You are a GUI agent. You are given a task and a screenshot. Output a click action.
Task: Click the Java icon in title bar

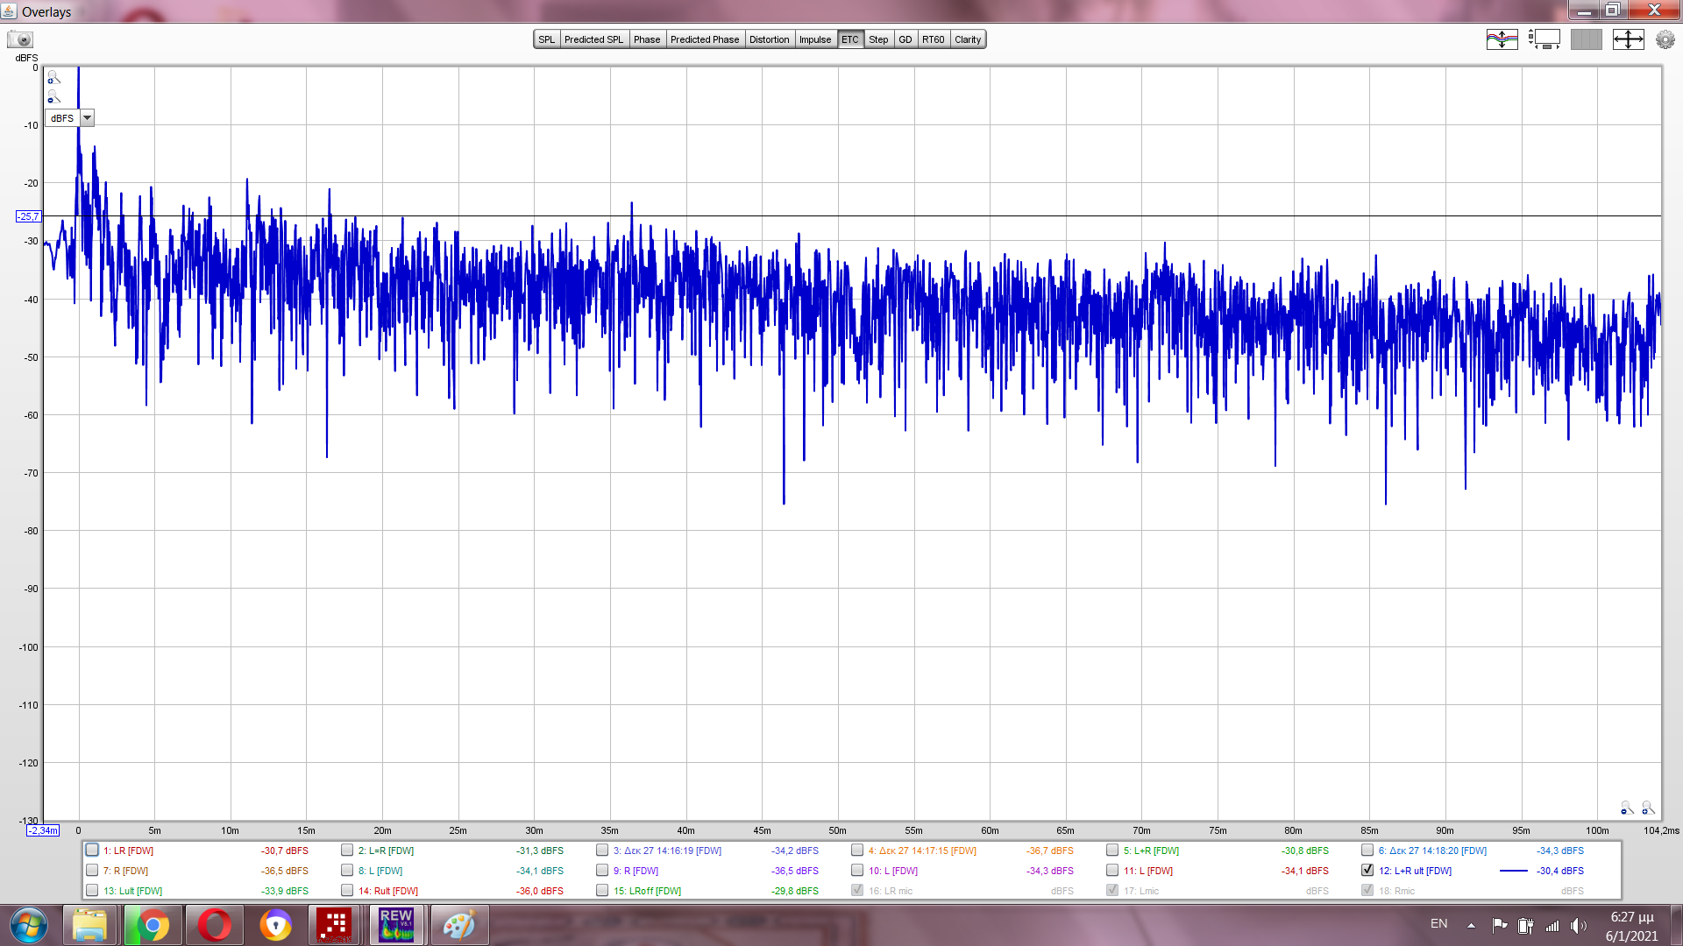point(10,11)
